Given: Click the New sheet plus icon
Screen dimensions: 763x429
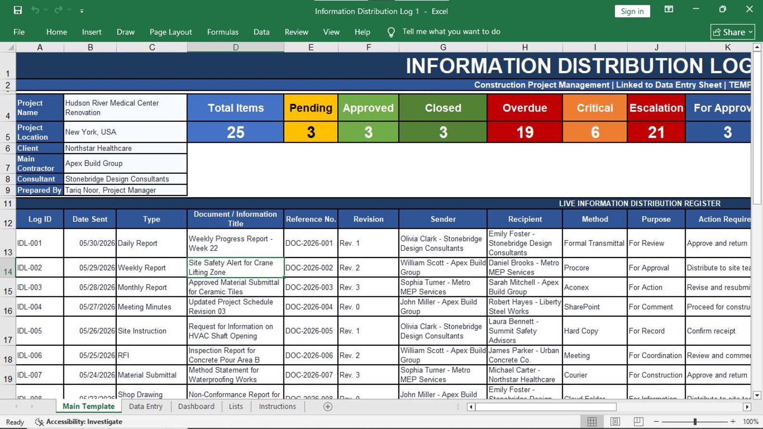Looking at the screenshot, I should [328, 407].
